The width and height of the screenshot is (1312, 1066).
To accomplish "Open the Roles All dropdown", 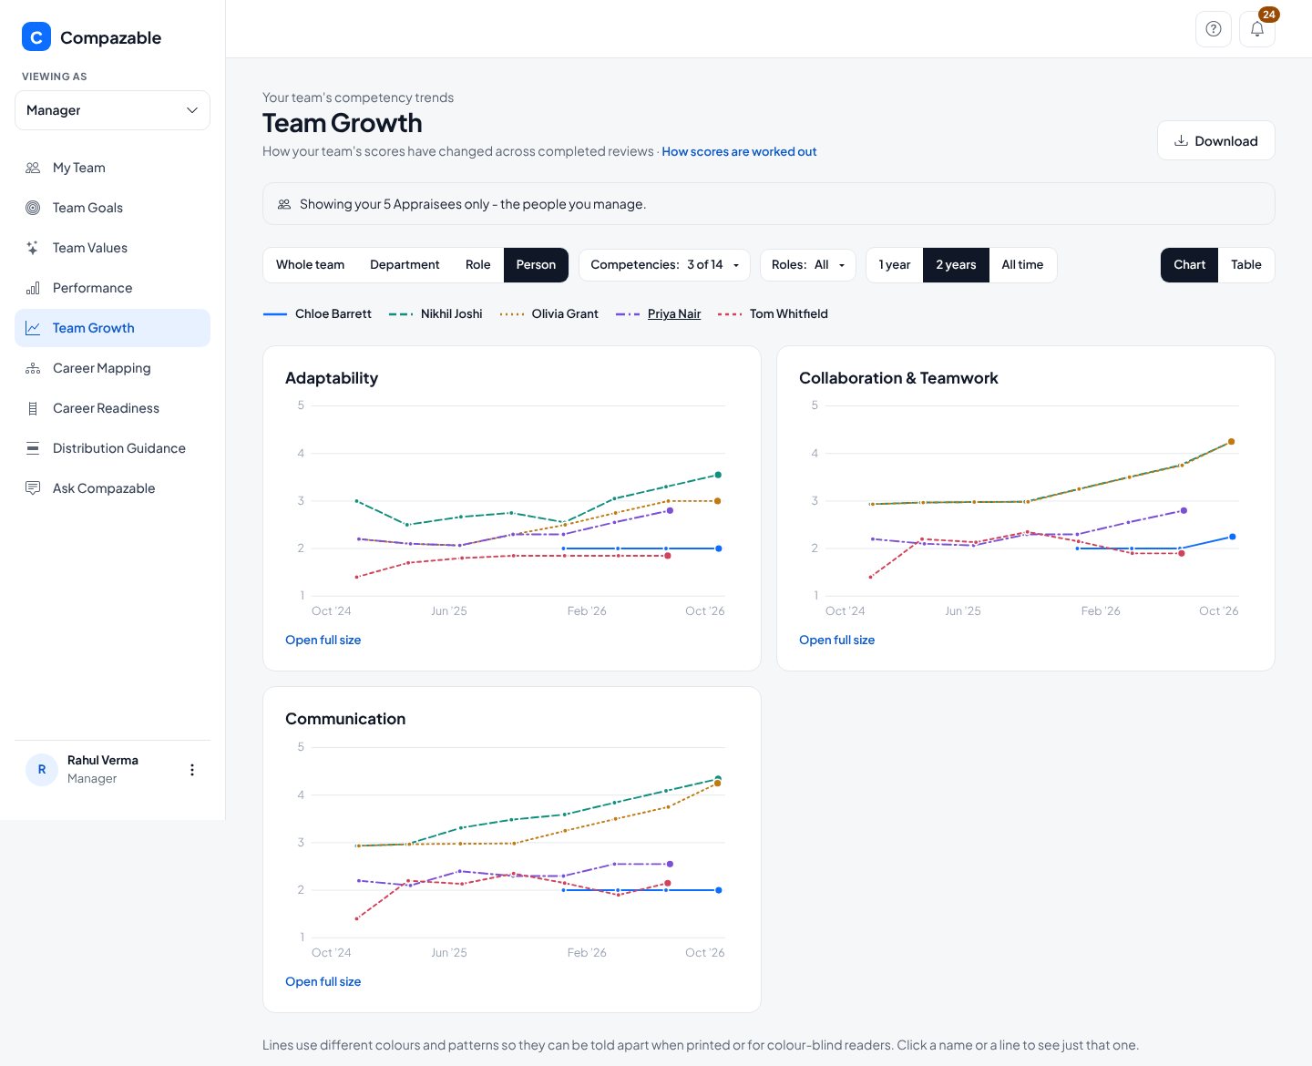I will click(808, 265).
